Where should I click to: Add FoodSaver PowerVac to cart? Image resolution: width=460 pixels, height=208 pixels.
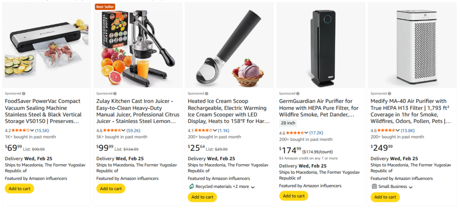coord(19,188)
